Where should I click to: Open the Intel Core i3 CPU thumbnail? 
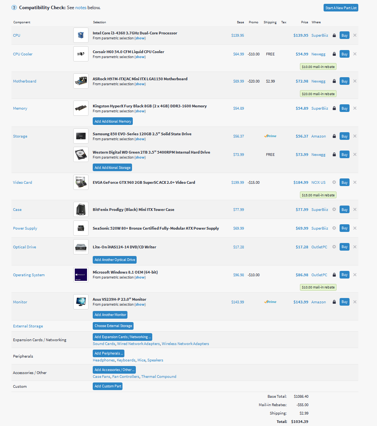tap(81, 35)
